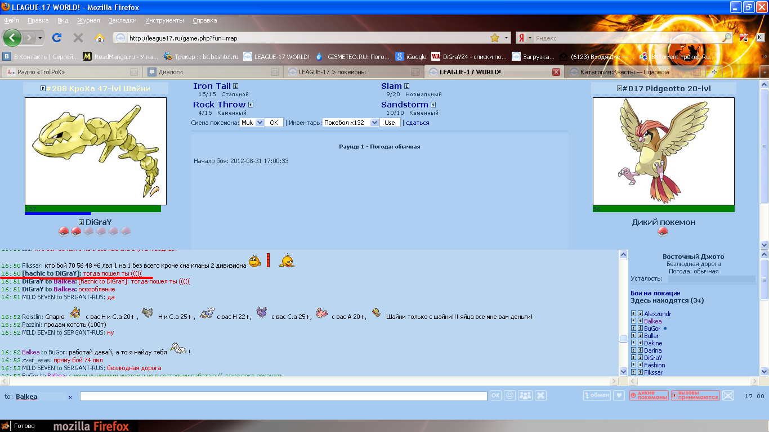Use the Sandstorm attack
This screenshot has height=432, width=769.
(x=404, y=105)
